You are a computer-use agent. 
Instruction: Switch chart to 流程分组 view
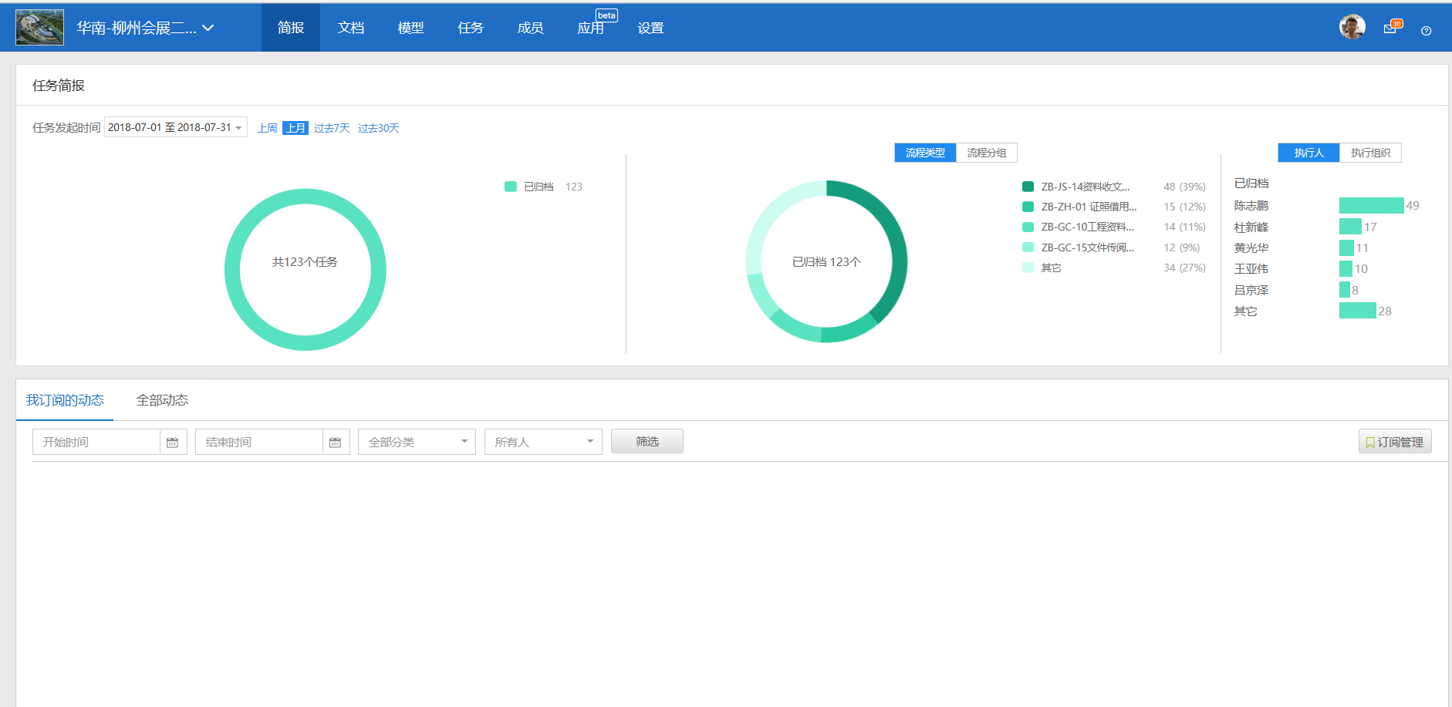tap(986, 153)
